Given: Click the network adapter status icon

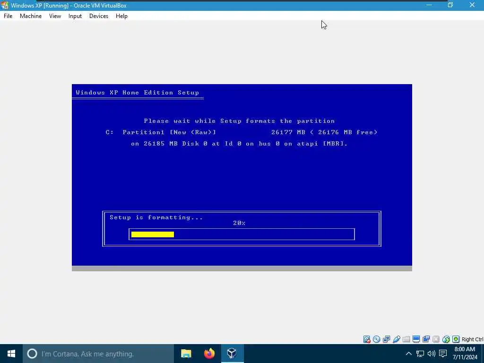Looking at the screenshot, I should [x=387, y=339].
